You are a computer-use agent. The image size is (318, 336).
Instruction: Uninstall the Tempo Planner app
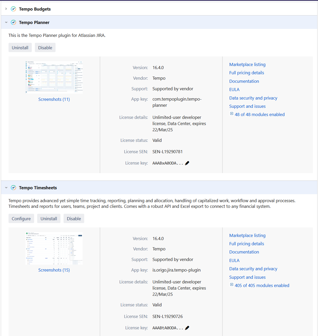(x=20, y=48)
